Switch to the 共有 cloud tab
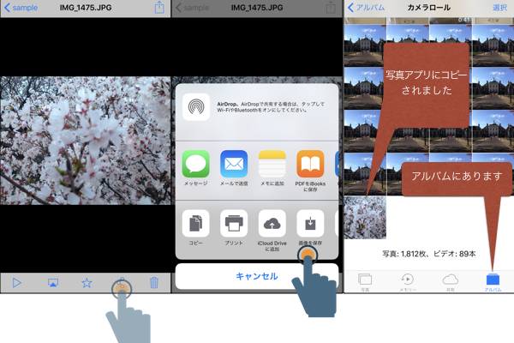The height and width of the screenshot is (343, 514). [451, 283]
